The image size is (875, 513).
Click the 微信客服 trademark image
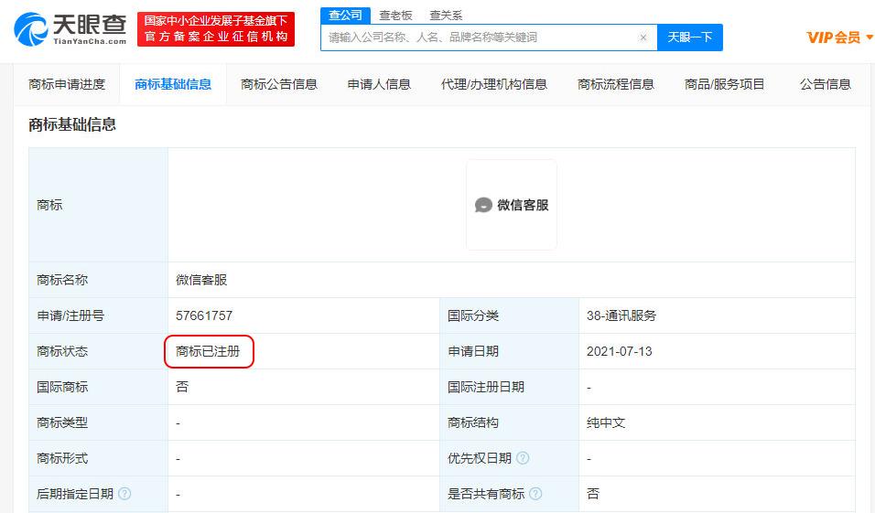click(x=512, y=205)
